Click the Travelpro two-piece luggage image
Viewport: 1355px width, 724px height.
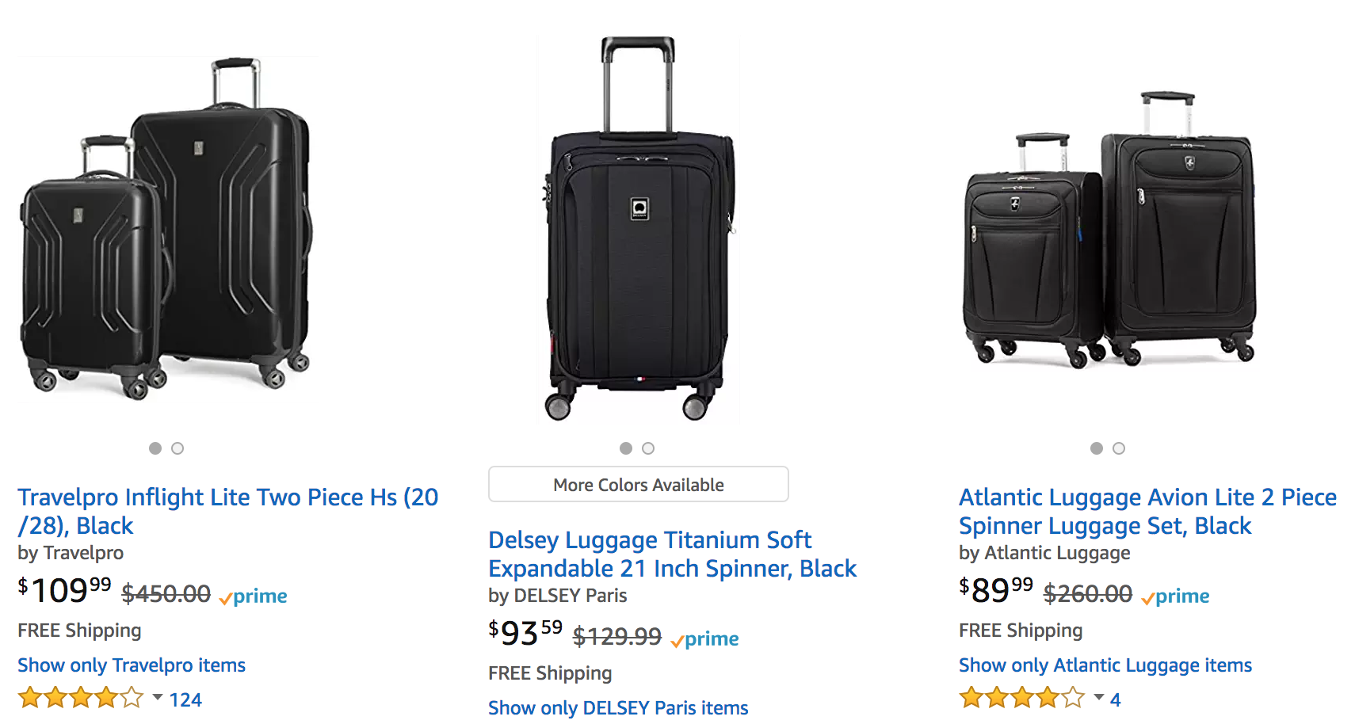(x=166, y=230)
